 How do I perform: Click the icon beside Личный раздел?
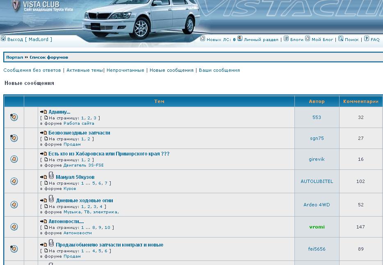(240, 39)
